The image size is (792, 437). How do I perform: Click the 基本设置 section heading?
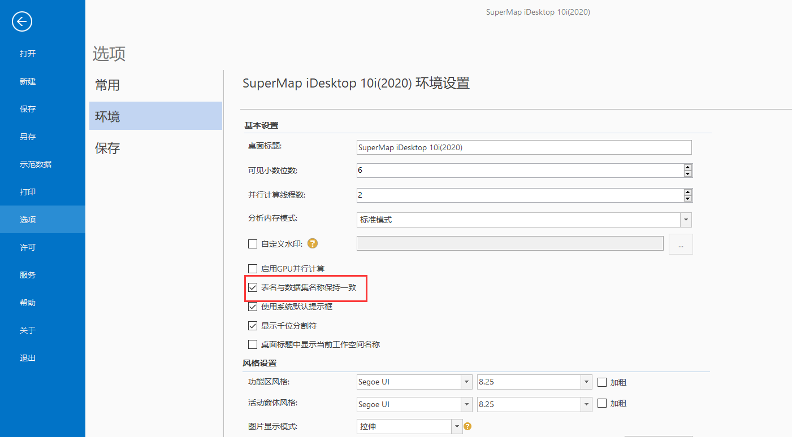coord(261,125)
